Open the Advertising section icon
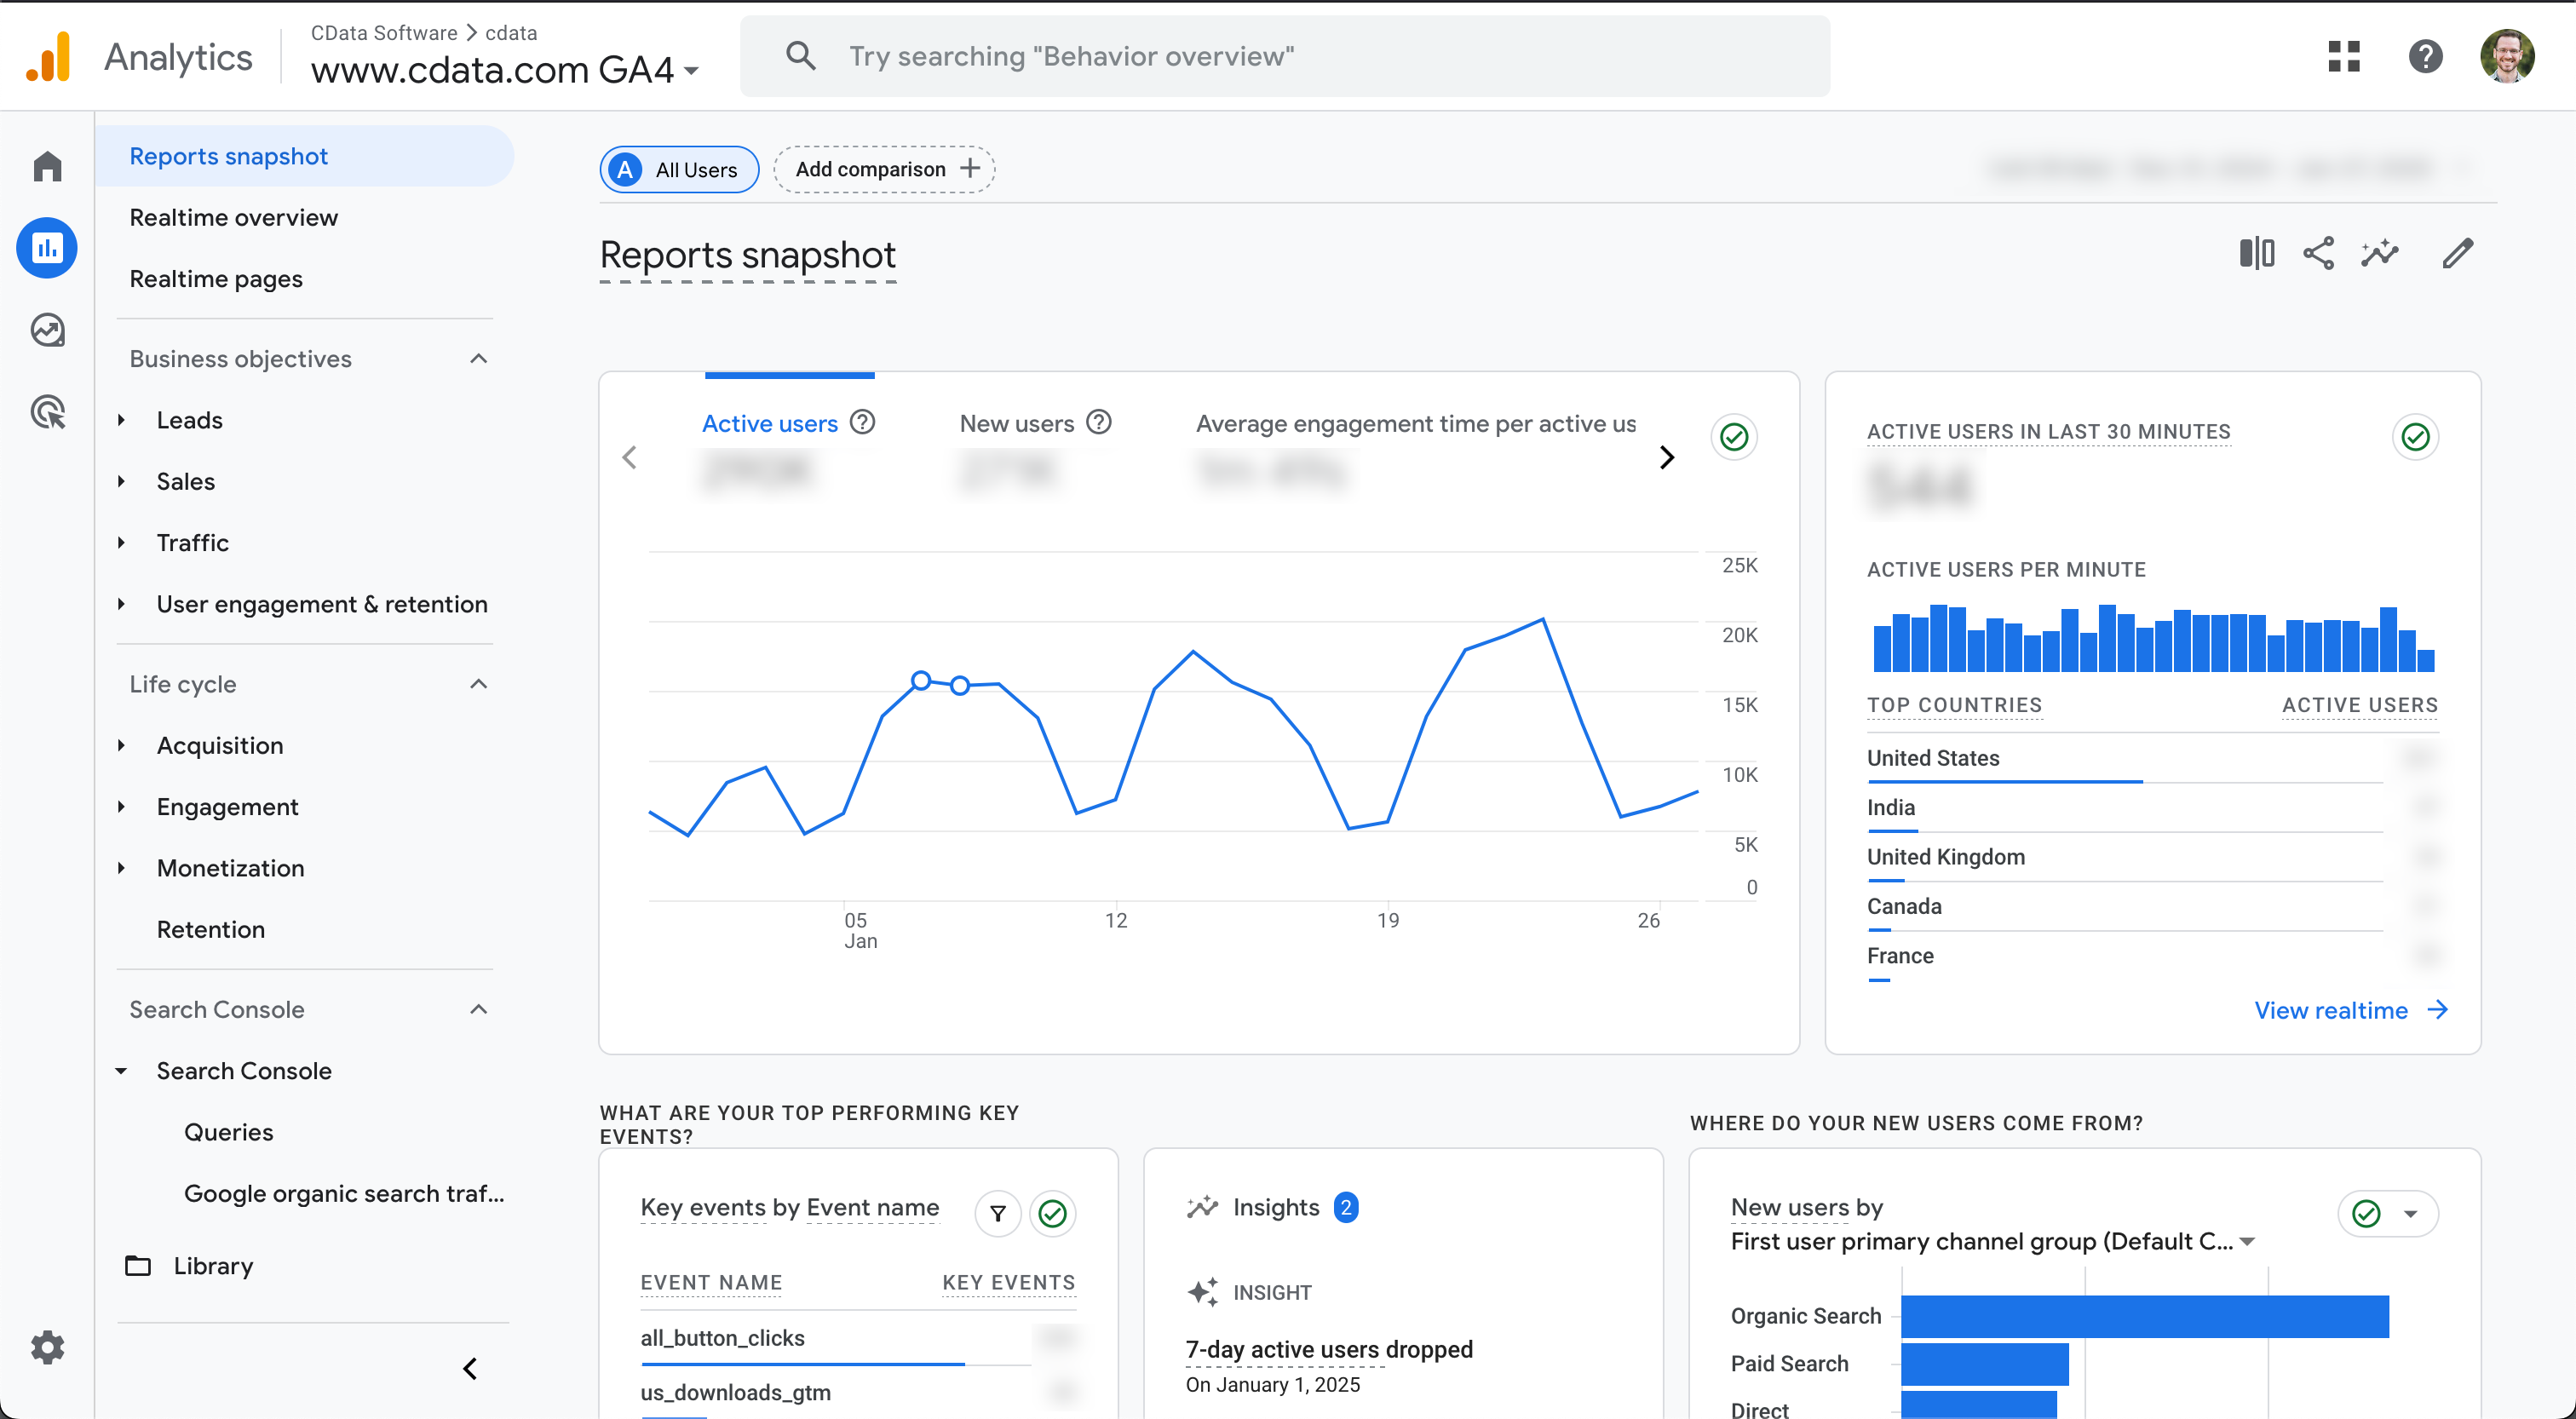The image size is (2576, 1419). point(47,411)
